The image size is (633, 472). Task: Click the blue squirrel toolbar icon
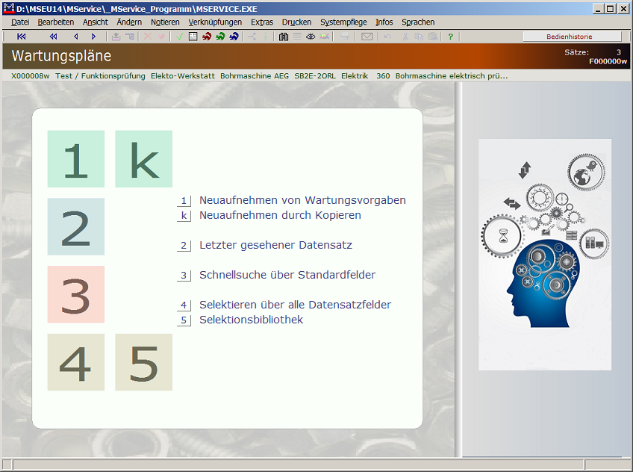(234, 37)
